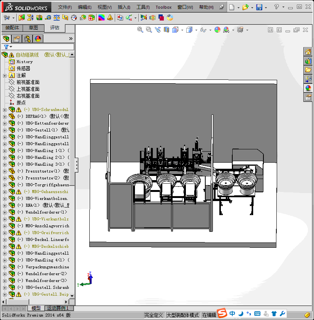Screen dimensions: 314x320
Task: Open SolidWorks Resources home icon in task pane
Action: (308, 52)
